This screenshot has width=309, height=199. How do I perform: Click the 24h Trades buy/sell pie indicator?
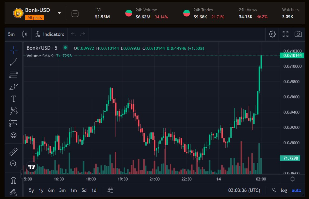point(186,13)
